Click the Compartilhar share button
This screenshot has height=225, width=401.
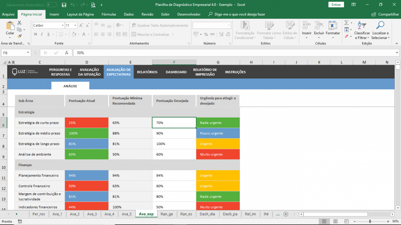point(385,14)
